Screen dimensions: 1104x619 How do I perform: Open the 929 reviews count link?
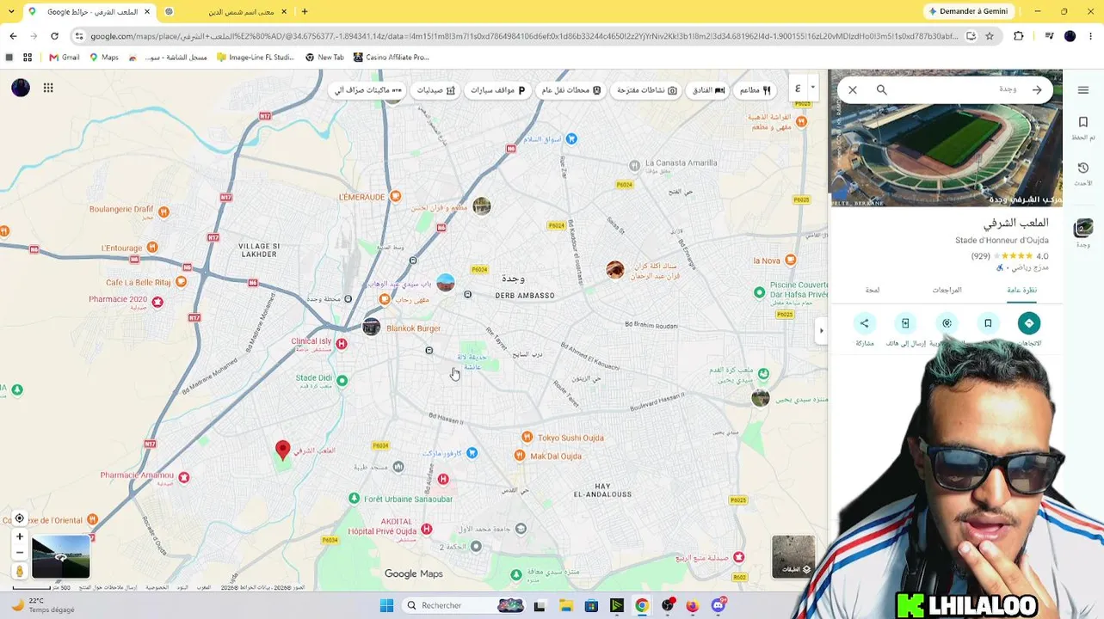pyautogui.click(x=980, y=256)
